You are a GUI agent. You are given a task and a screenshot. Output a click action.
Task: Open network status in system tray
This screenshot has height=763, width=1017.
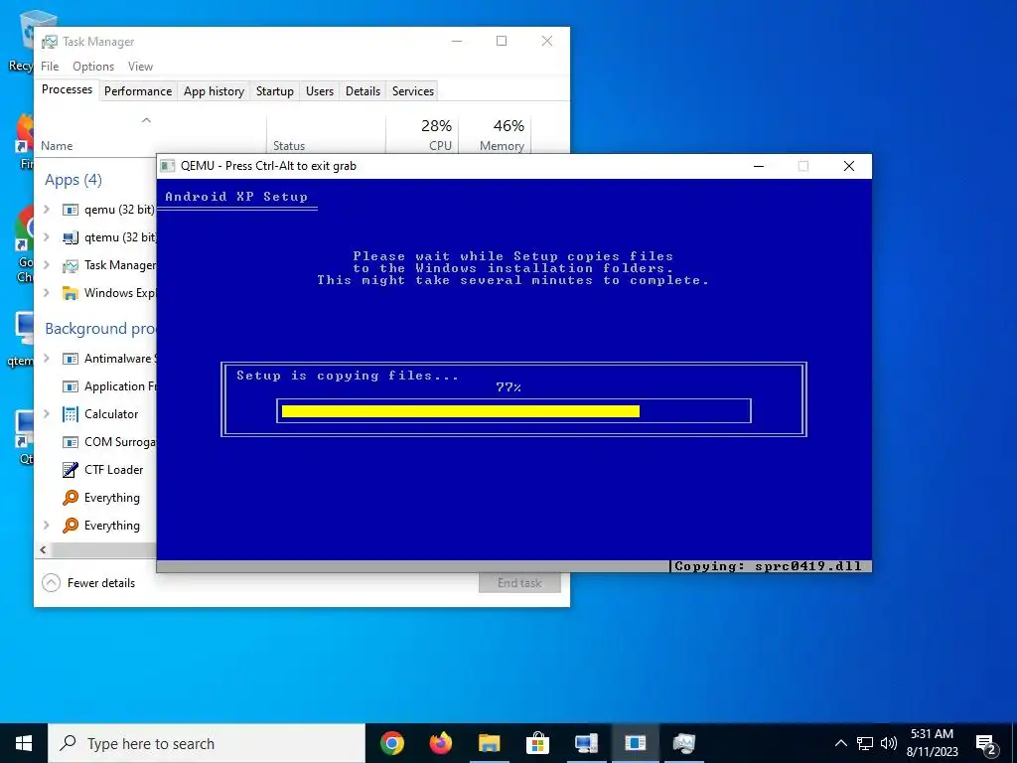click(x=865, y=743)
